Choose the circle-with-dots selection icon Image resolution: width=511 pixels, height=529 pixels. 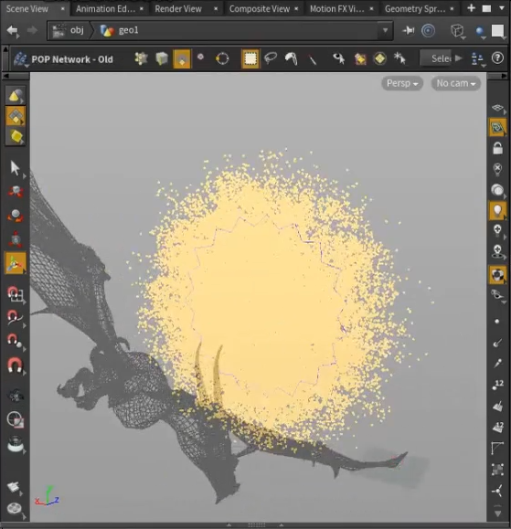pos(222,58)
